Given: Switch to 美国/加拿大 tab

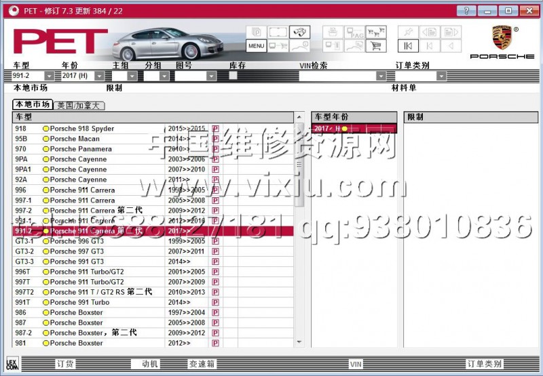Looking at the screenshot, I should point(79,106).
